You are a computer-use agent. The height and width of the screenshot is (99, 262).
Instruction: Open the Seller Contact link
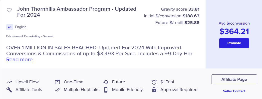tap(234, 91)
